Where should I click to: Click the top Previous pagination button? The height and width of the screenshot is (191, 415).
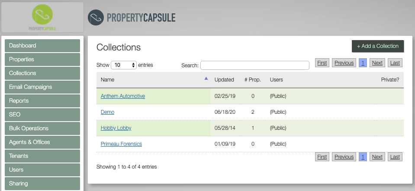[x=344, y=63]
